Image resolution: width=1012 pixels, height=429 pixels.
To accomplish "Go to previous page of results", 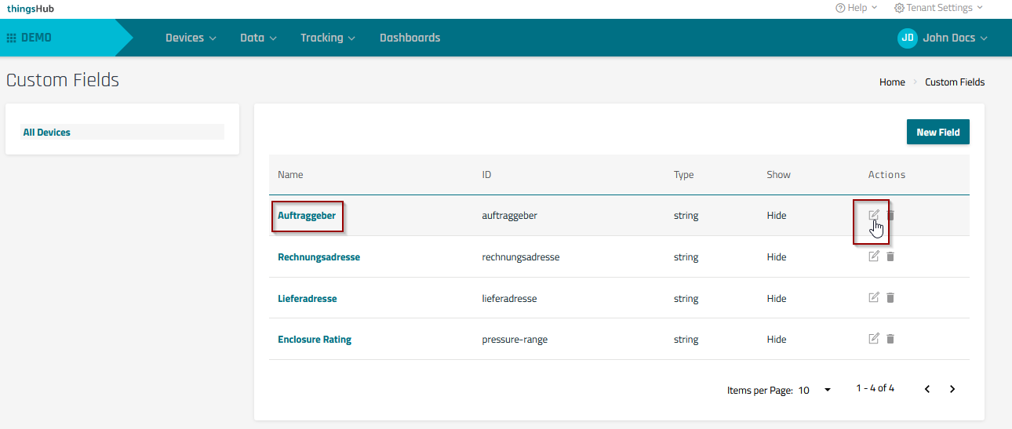I will (927, 389).
